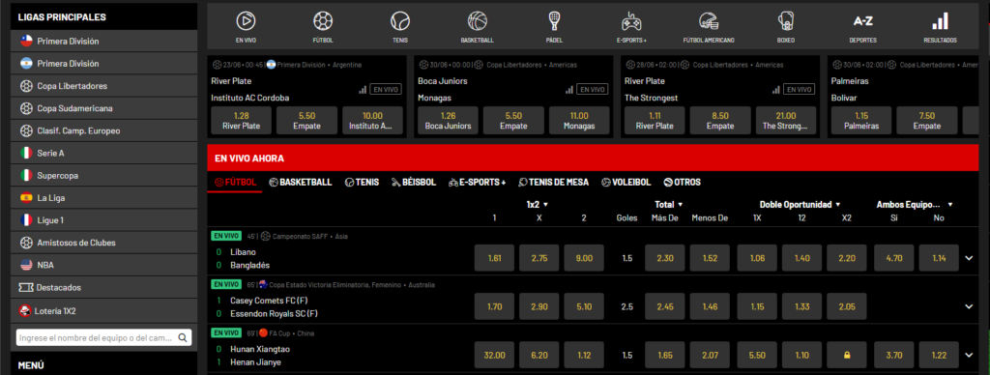Image resolution: width=990 pixels, height=375 pixels.
Task: Switch to the Tenis live tab
Action: tap(362, 182)
